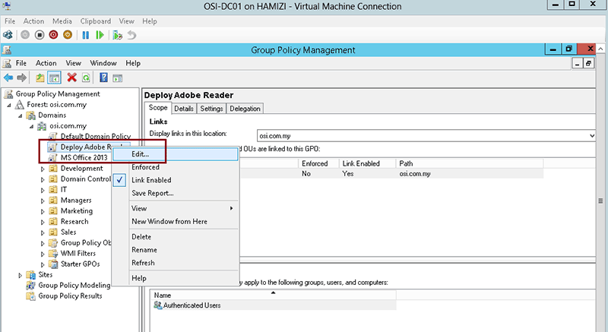Open the View submenu in context menu

click(176, 208)
